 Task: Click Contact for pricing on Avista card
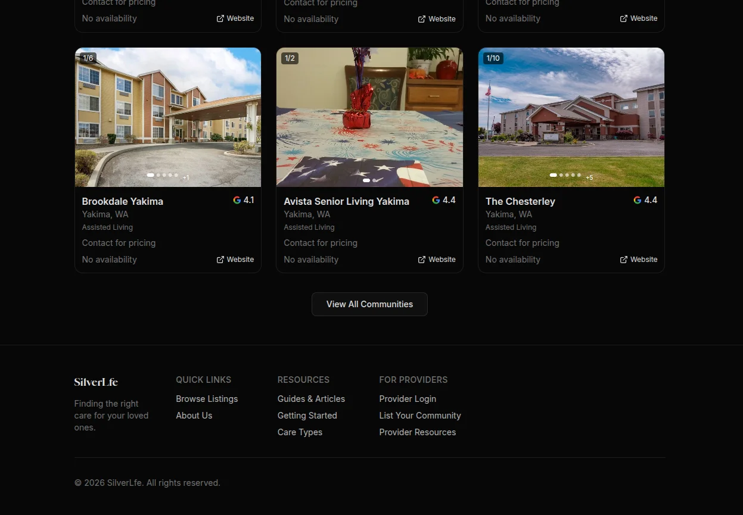(321, 243)
